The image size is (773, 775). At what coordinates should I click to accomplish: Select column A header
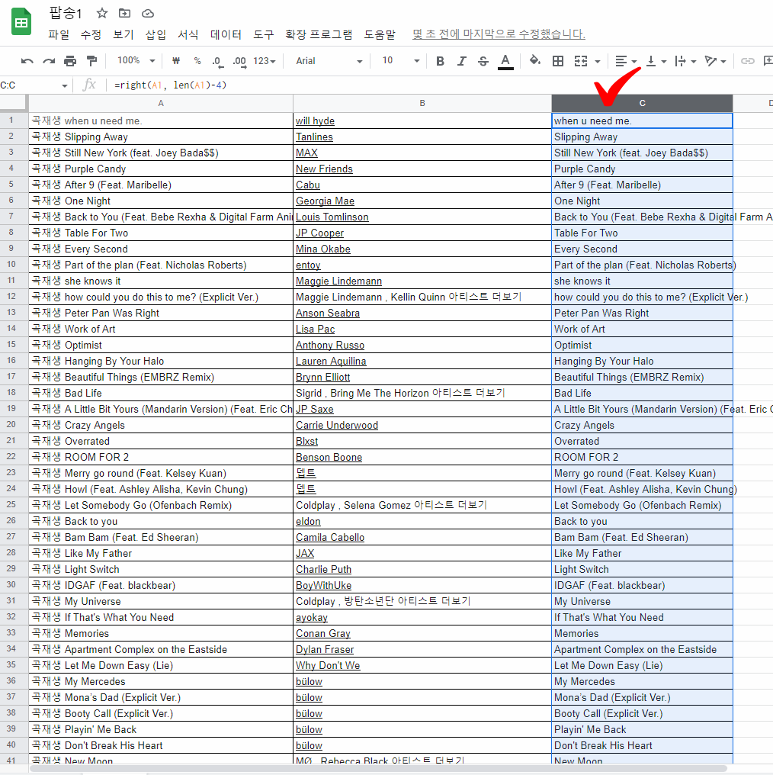click(161, 103)
